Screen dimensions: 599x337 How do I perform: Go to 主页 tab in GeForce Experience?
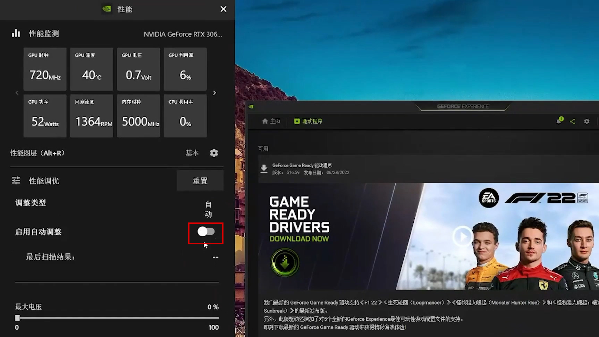[x=271, y=121]
